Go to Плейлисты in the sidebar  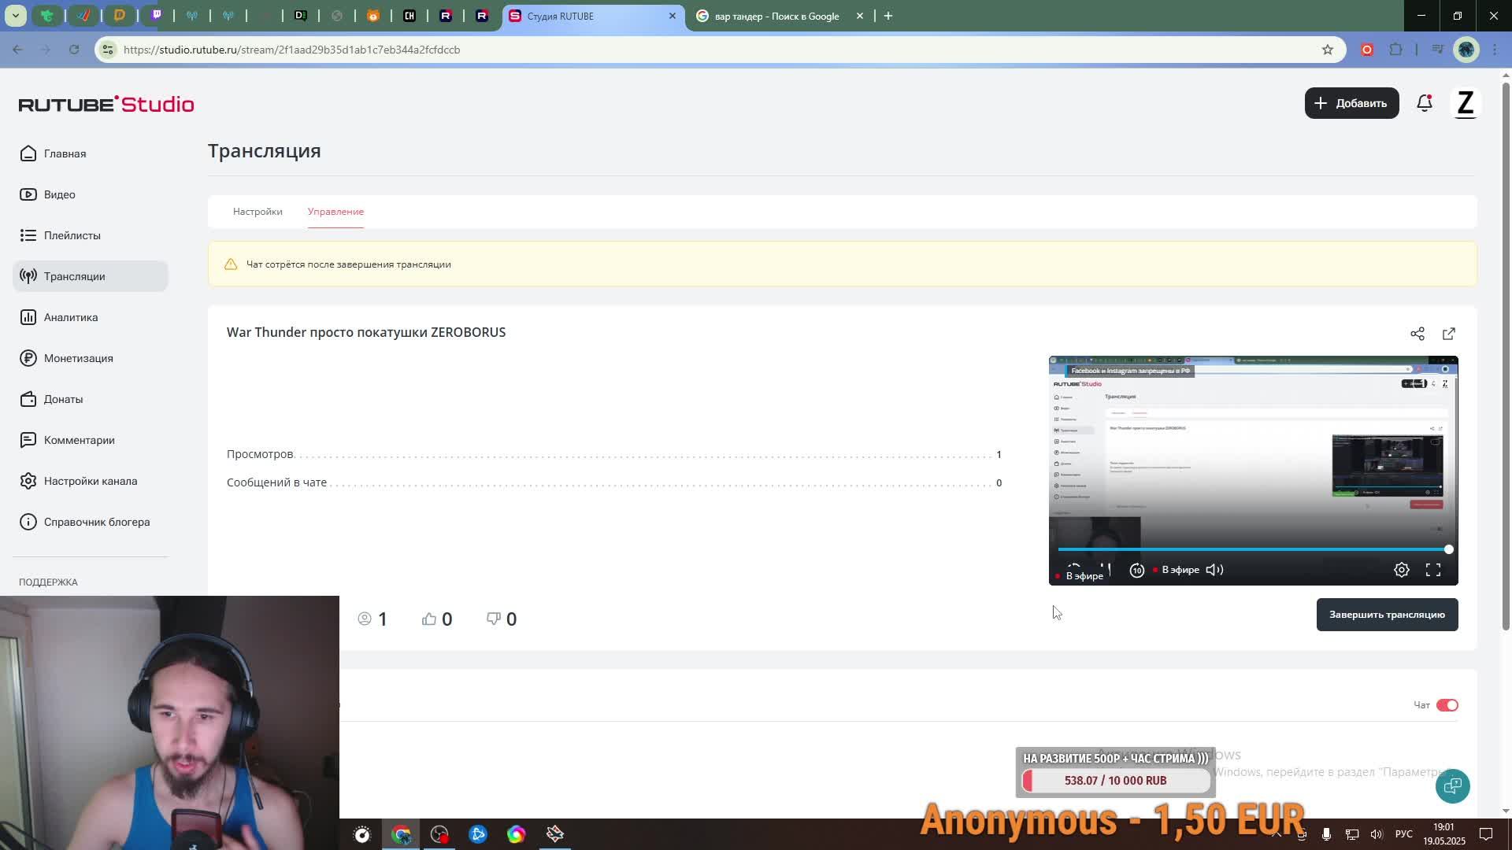point(72,235)
